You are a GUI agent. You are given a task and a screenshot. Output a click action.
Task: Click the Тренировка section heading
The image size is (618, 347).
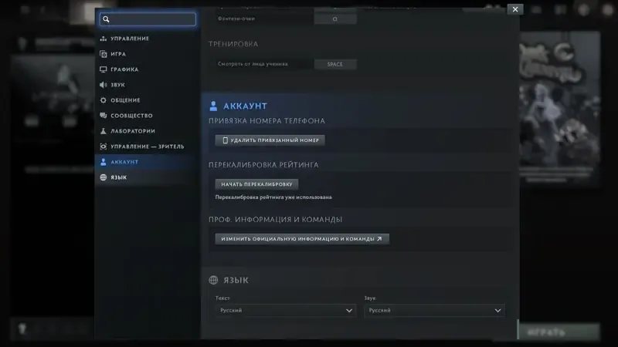[233, 44]
